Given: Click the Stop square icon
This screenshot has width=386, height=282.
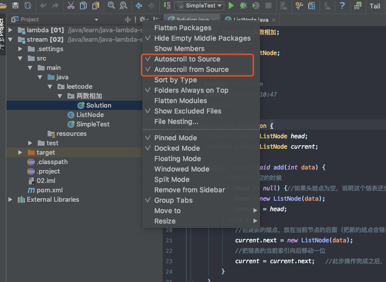Looking at the screenshot, I should coord(268,5).
